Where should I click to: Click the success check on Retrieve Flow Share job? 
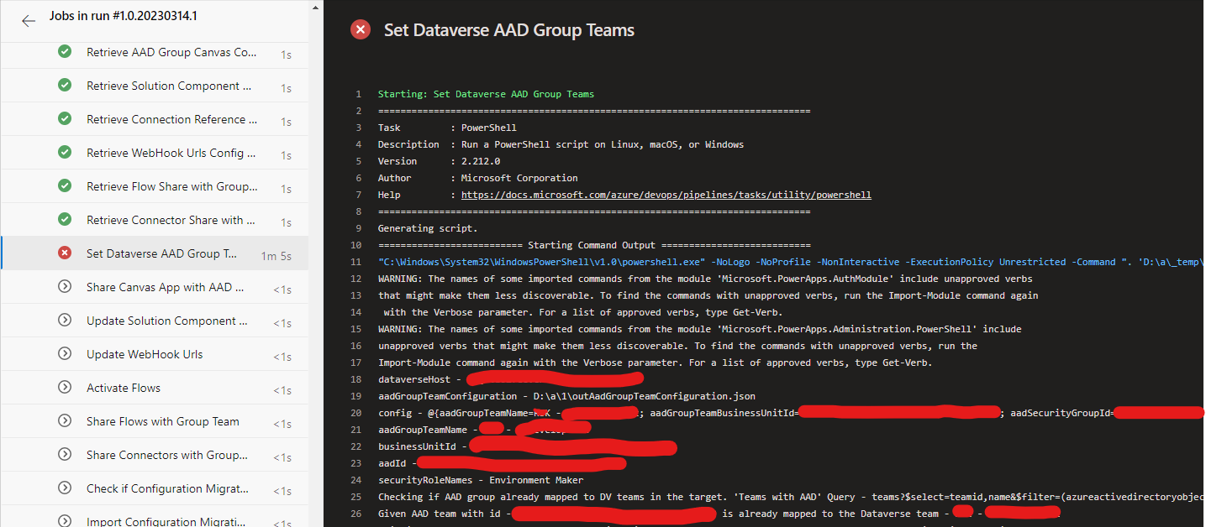(65, 185)
